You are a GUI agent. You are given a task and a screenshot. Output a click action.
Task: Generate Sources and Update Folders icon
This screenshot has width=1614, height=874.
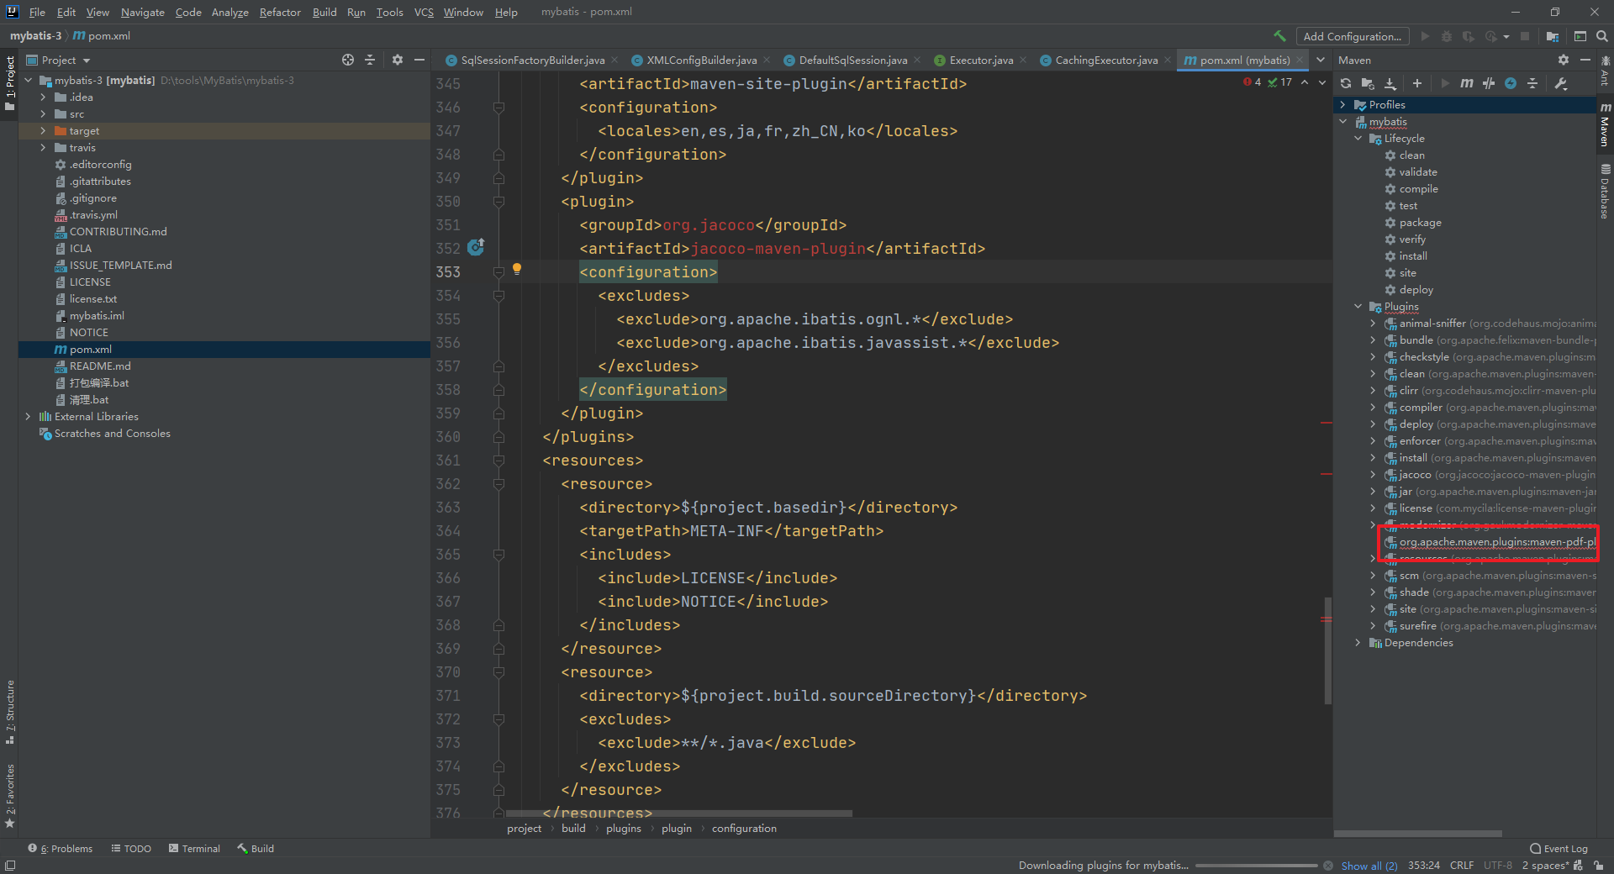(x=1368, y=83)
